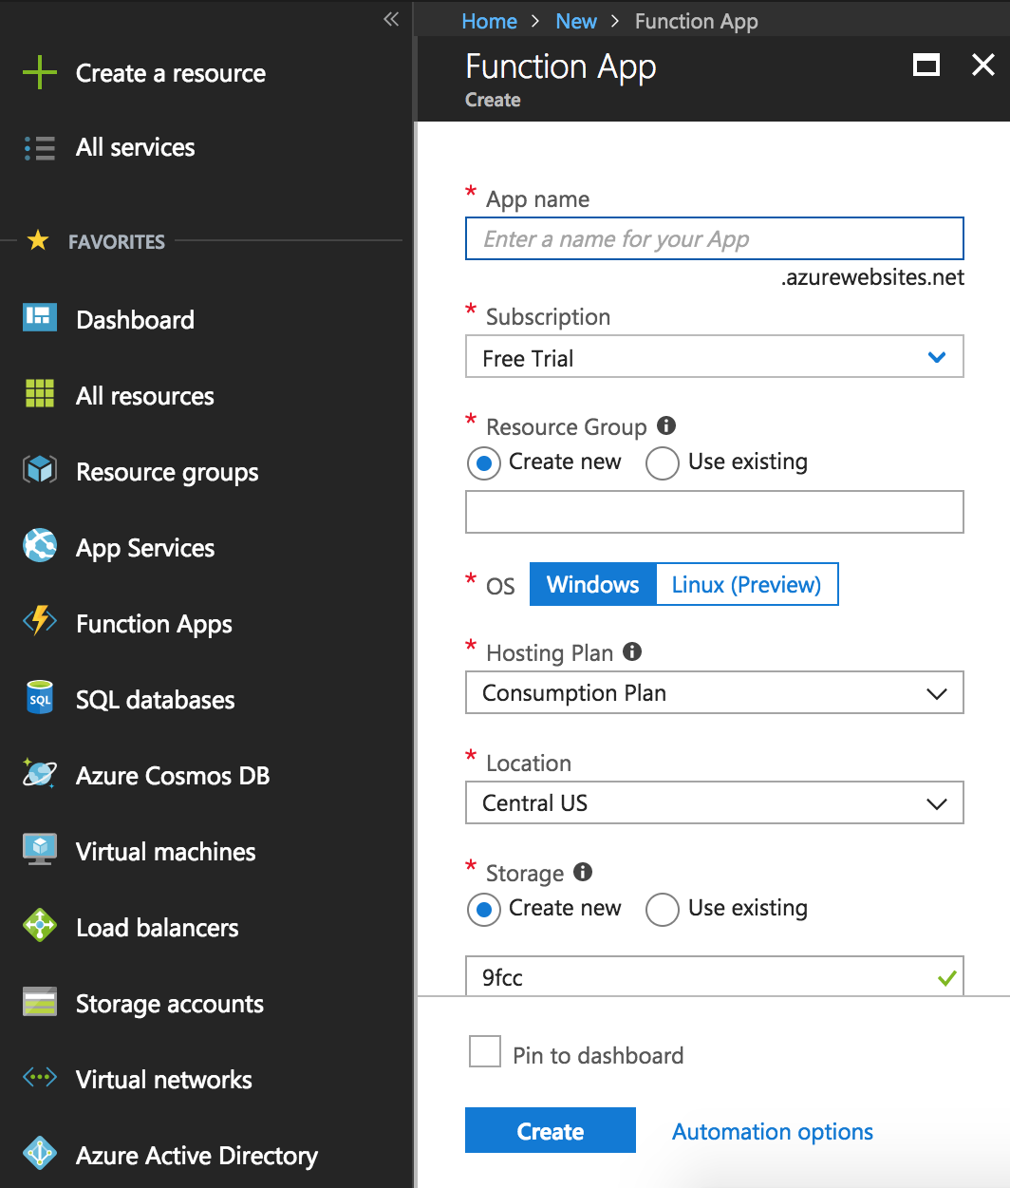The width and height of the screenshot is (1010, 1188).
Task: Enable the Pin to dashboard checkbox
Action: [485, 1051]
